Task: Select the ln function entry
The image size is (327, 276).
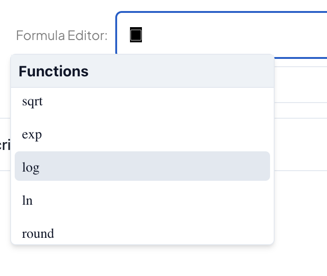Action: [28, 201]
